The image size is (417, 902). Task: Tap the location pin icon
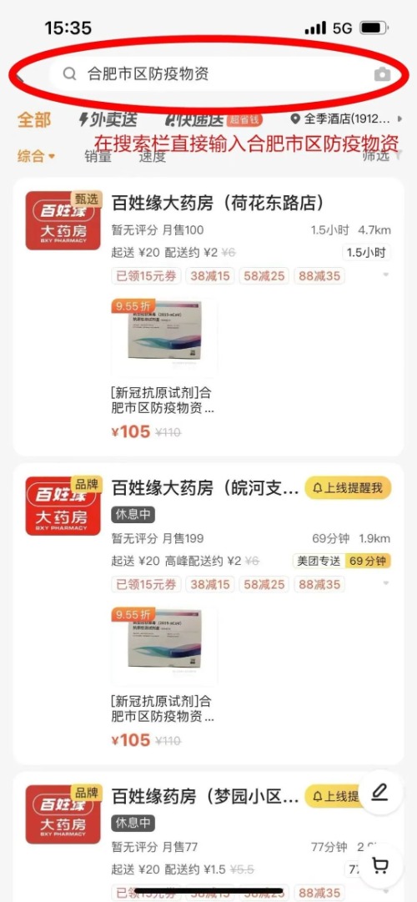[x=295, y=119]
